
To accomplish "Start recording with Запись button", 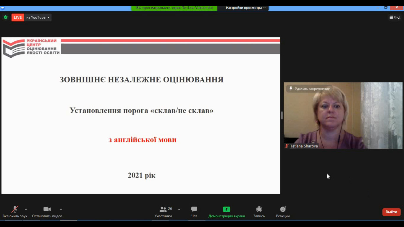I will pyautogui.click(x=259, y=212).
